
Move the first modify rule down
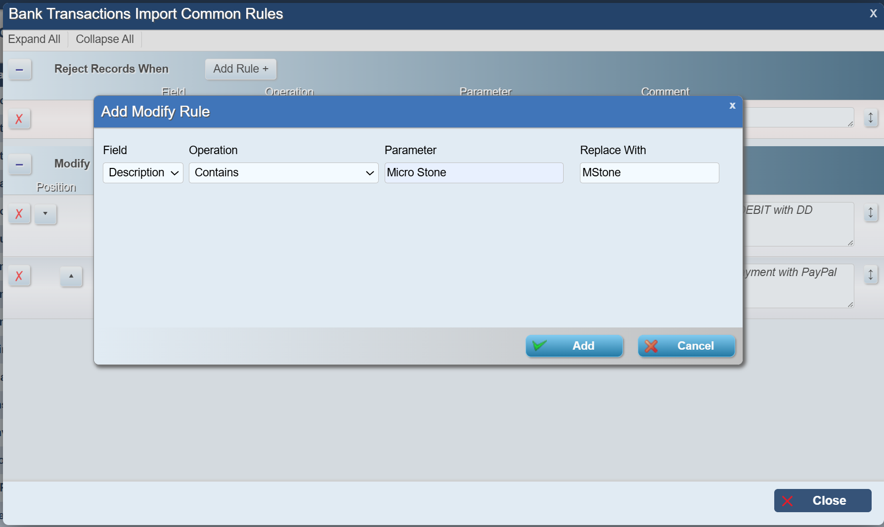45,214
